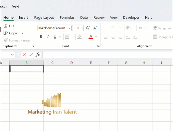Expand the Copy options dropdown
The image size is (173, 131).
pos(22,33)
